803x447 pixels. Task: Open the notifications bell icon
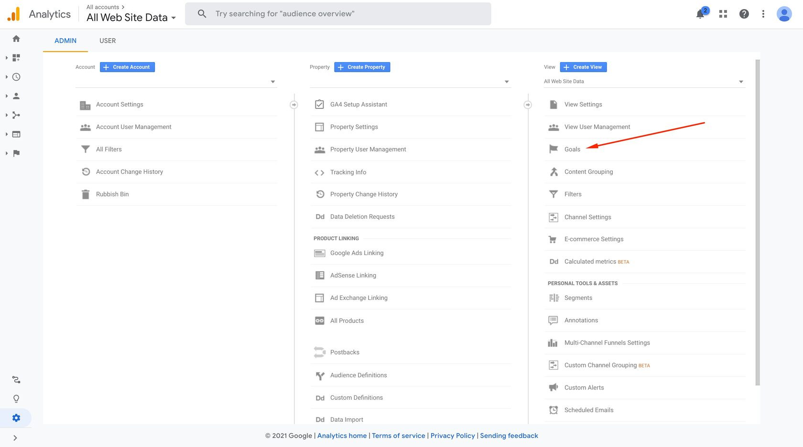(700, 14)
